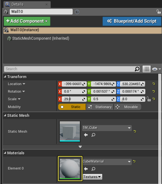Set Mobility to Stationary
The height and width of the screenshot is (184, 162).
(x=100, y=107)
